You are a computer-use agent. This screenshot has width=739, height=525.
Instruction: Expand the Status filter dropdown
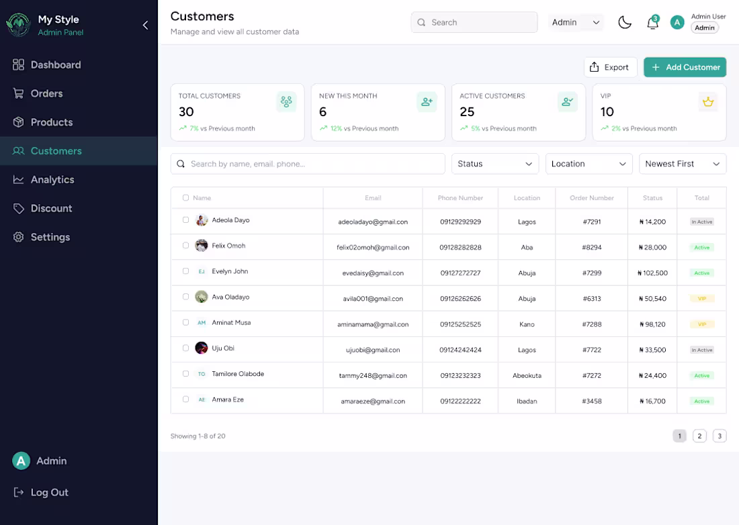coord(495,164)
